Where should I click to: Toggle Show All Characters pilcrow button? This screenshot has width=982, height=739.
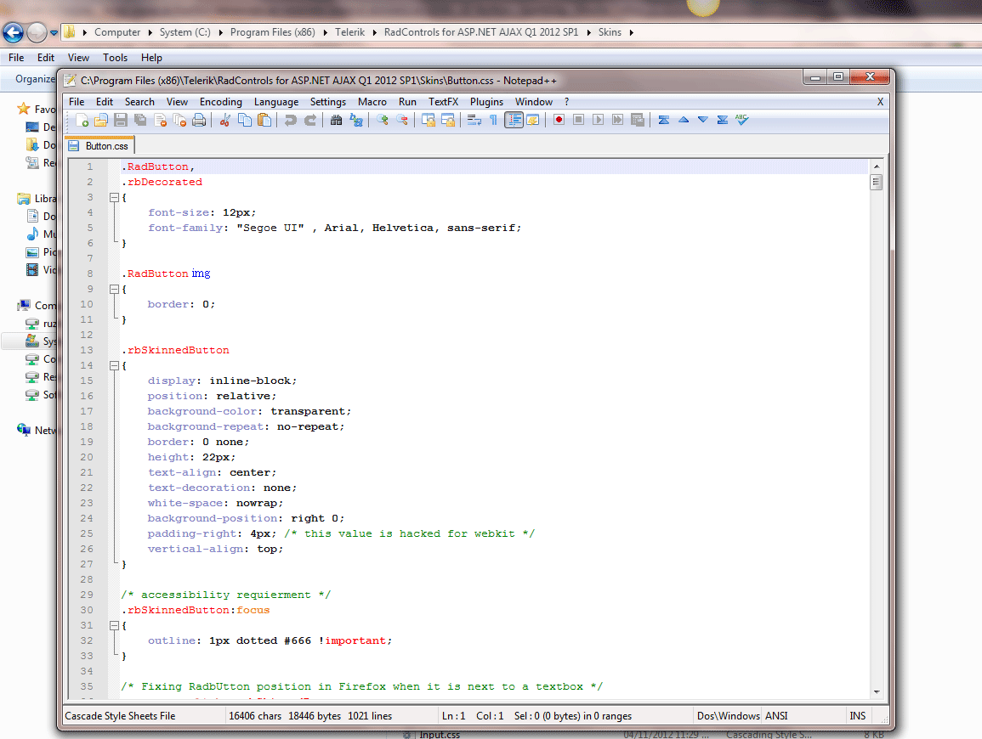tap(493, 120)
